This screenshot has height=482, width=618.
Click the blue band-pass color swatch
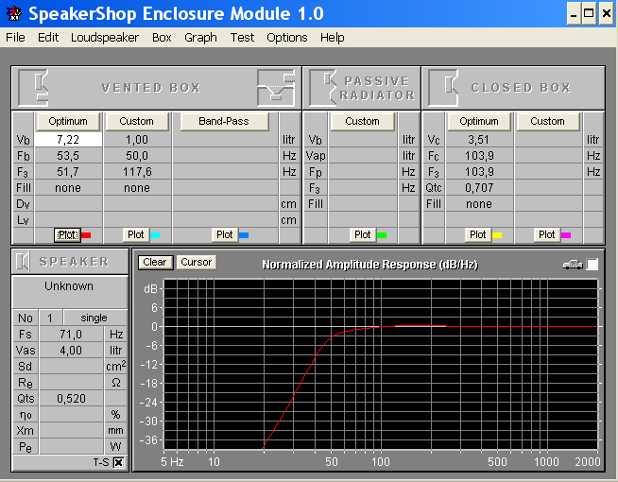click(244, 235)
